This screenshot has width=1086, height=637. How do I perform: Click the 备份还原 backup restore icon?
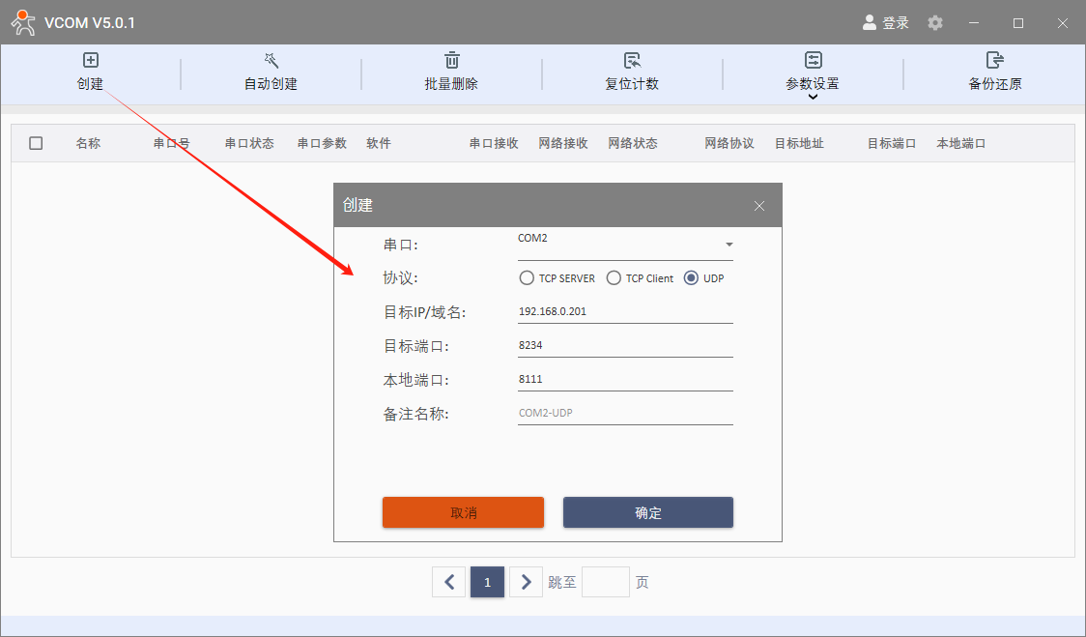click(994, 61)
